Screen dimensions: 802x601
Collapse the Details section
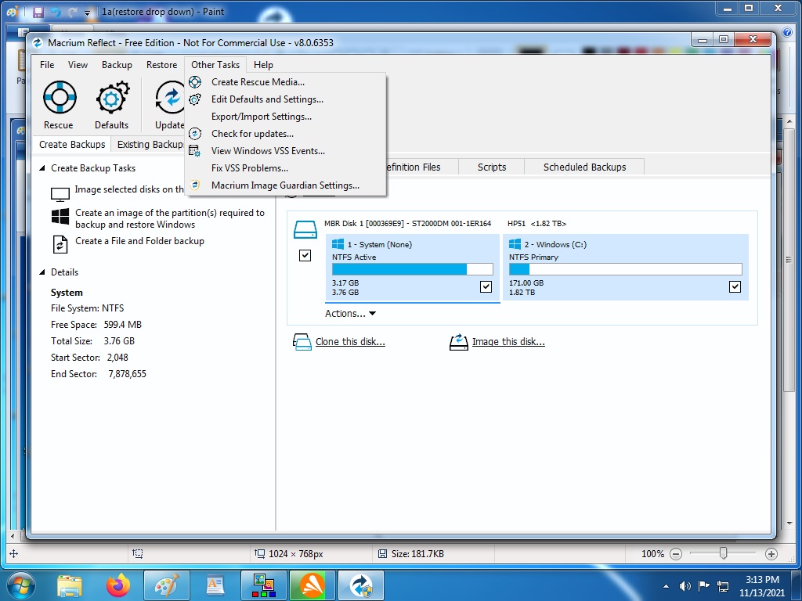tap(42, 272)
